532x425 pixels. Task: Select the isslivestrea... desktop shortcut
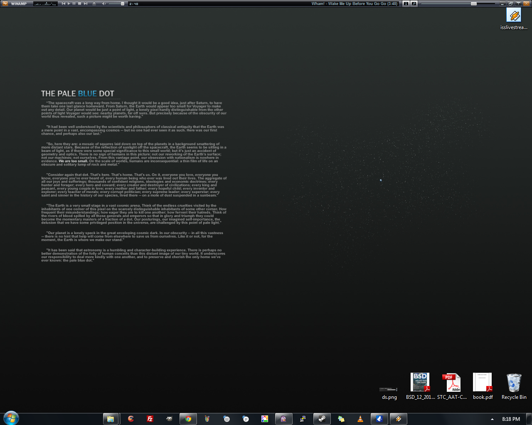click(x=514, y=19)
